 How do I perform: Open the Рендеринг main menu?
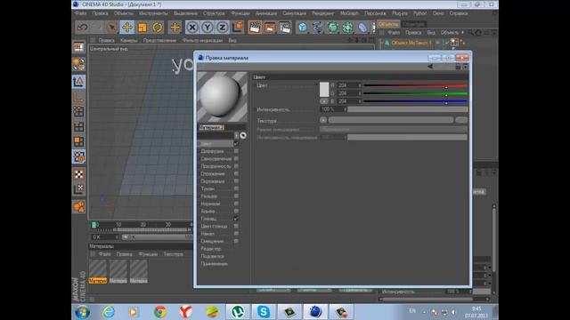[x=322, y=13]
